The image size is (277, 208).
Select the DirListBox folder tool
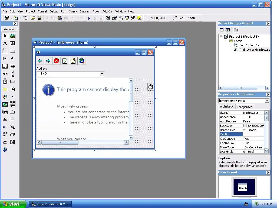(x=5, y=89)
